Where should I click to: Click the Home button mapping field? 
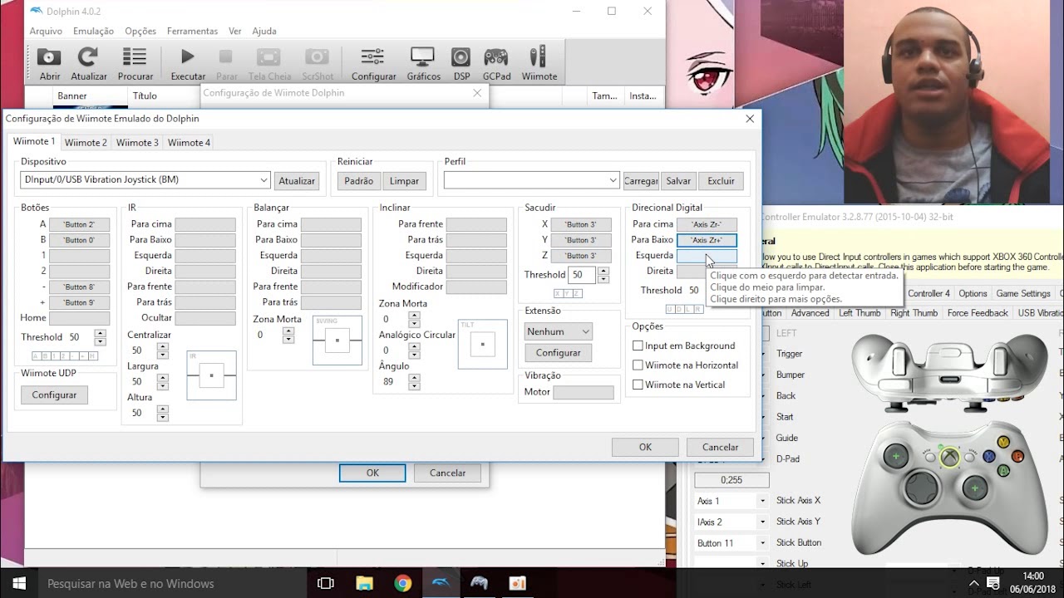[79, 318]
